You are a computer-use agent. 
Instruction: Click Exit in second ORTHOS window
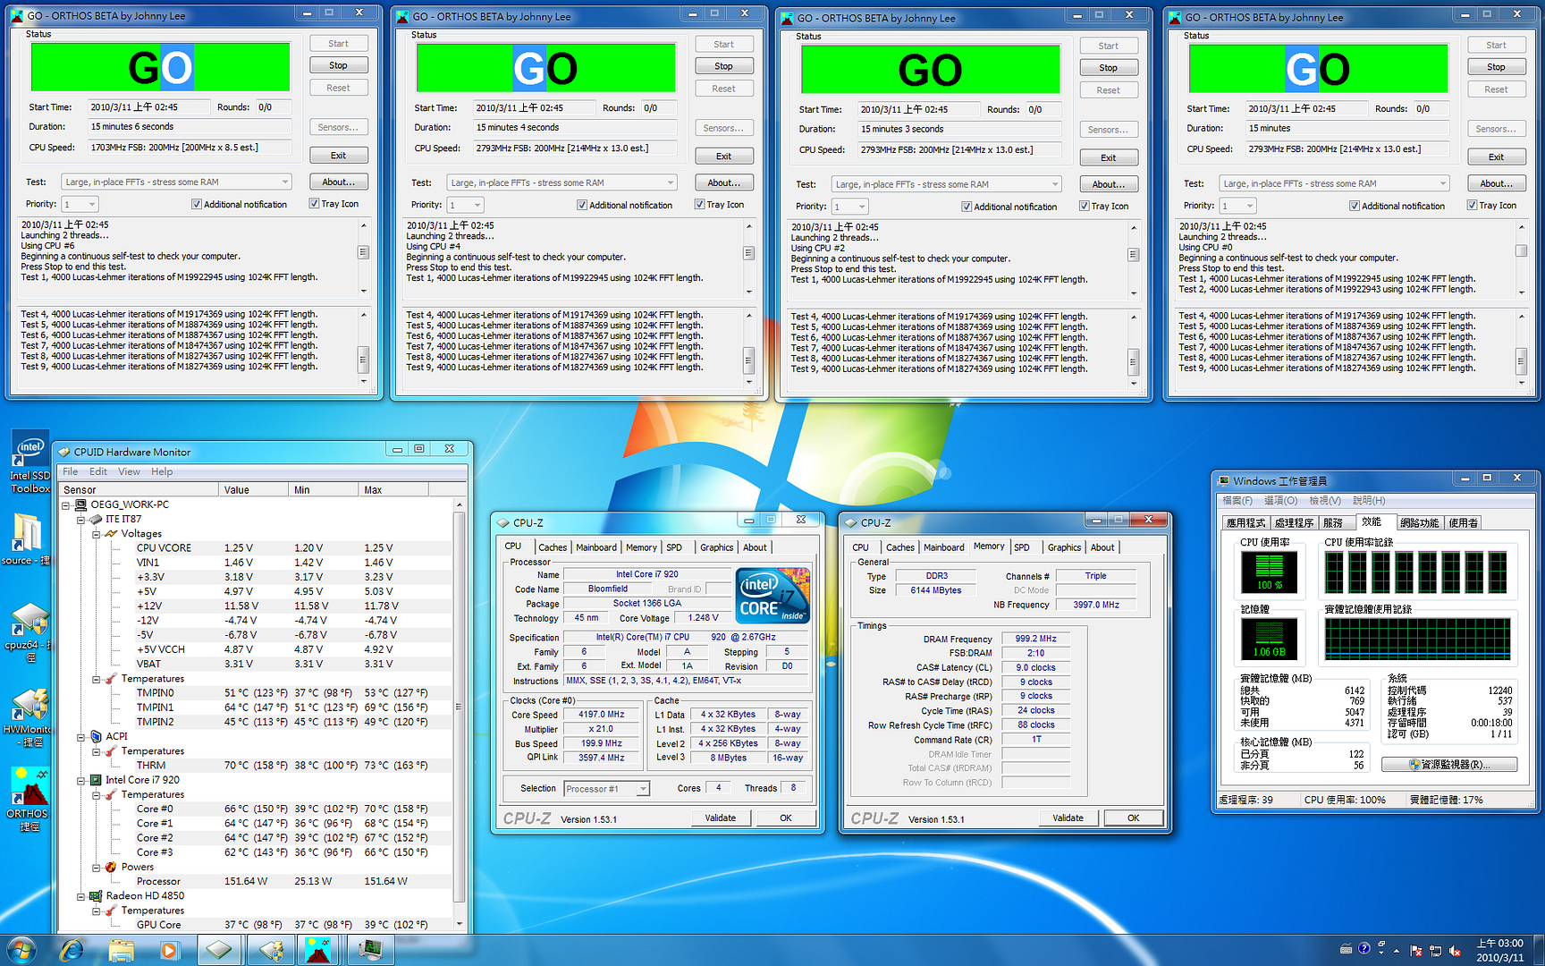click(723, 157)
